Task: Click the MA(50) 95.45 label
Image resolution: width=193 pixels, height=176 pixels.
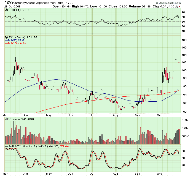Action: coord(16,40)
